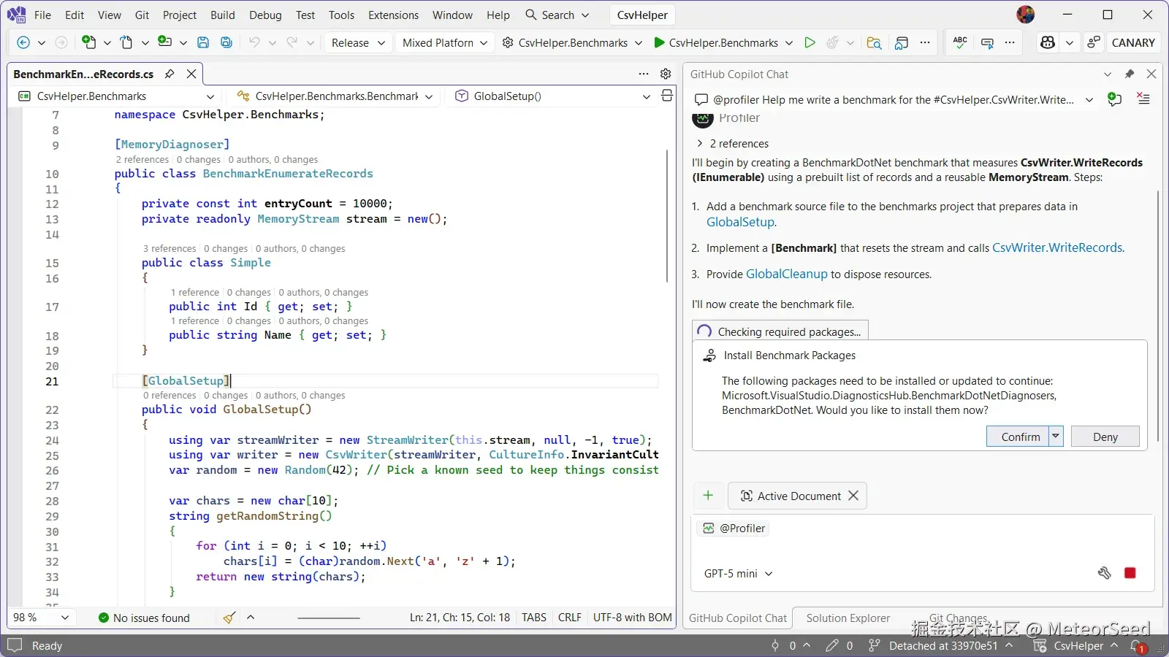Open the Release configuration dropdown
Image resolution: width=1169 pixels, height=657 pixels.
point(358,42)
